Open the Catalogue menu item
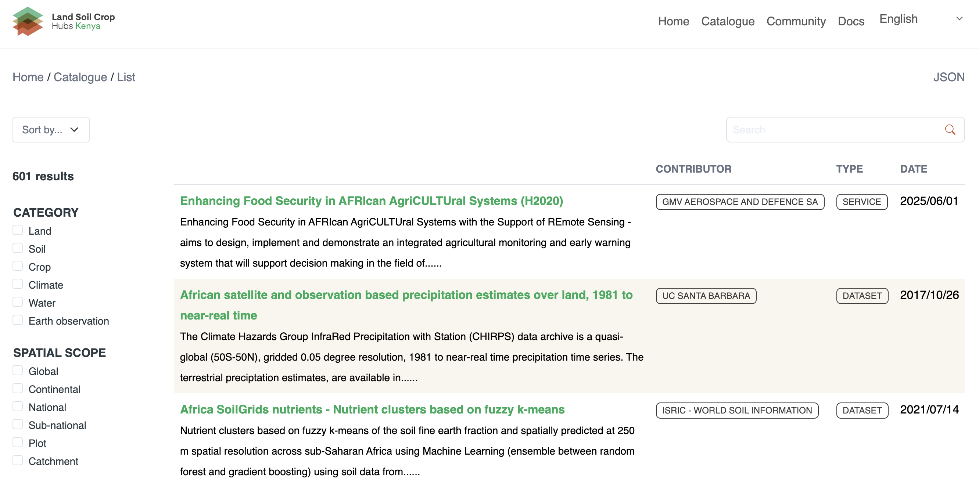 pyautogui.click(x=727, y=21)
